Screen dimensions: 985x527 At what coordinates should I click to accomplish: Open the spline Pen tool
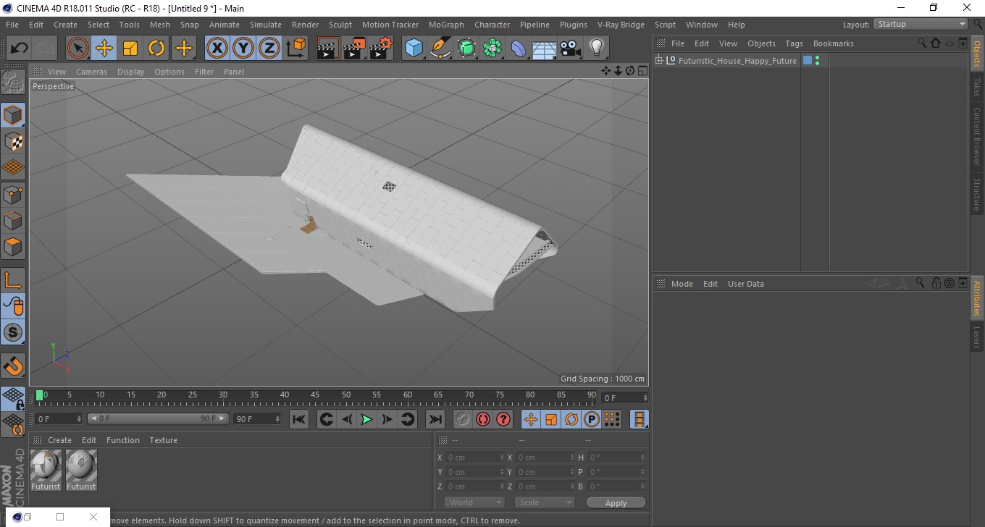tap(440, 49)
